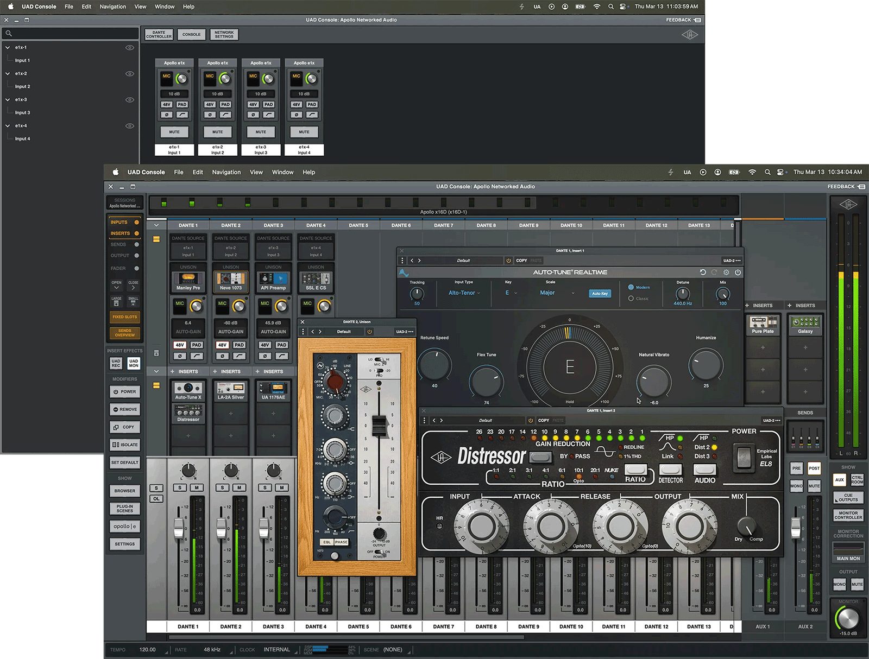Click the Dante Controller search field
The image size is (869, 659).
click(x=71, y=34)
